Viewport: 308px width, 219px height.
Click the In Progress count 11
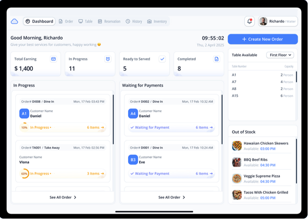pyautogui.click(x=72, y=68)
